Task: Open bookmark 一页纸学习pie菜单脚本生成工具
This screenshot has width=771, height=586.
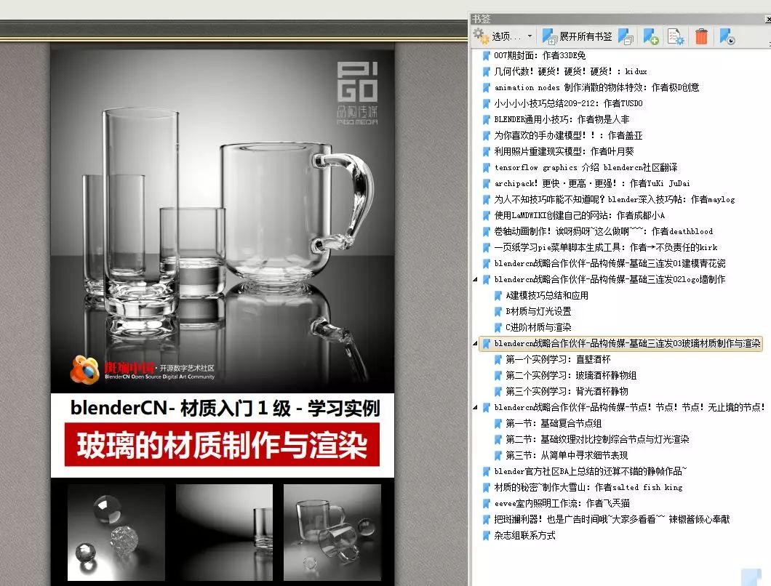Action: click(x=606, y=247)
